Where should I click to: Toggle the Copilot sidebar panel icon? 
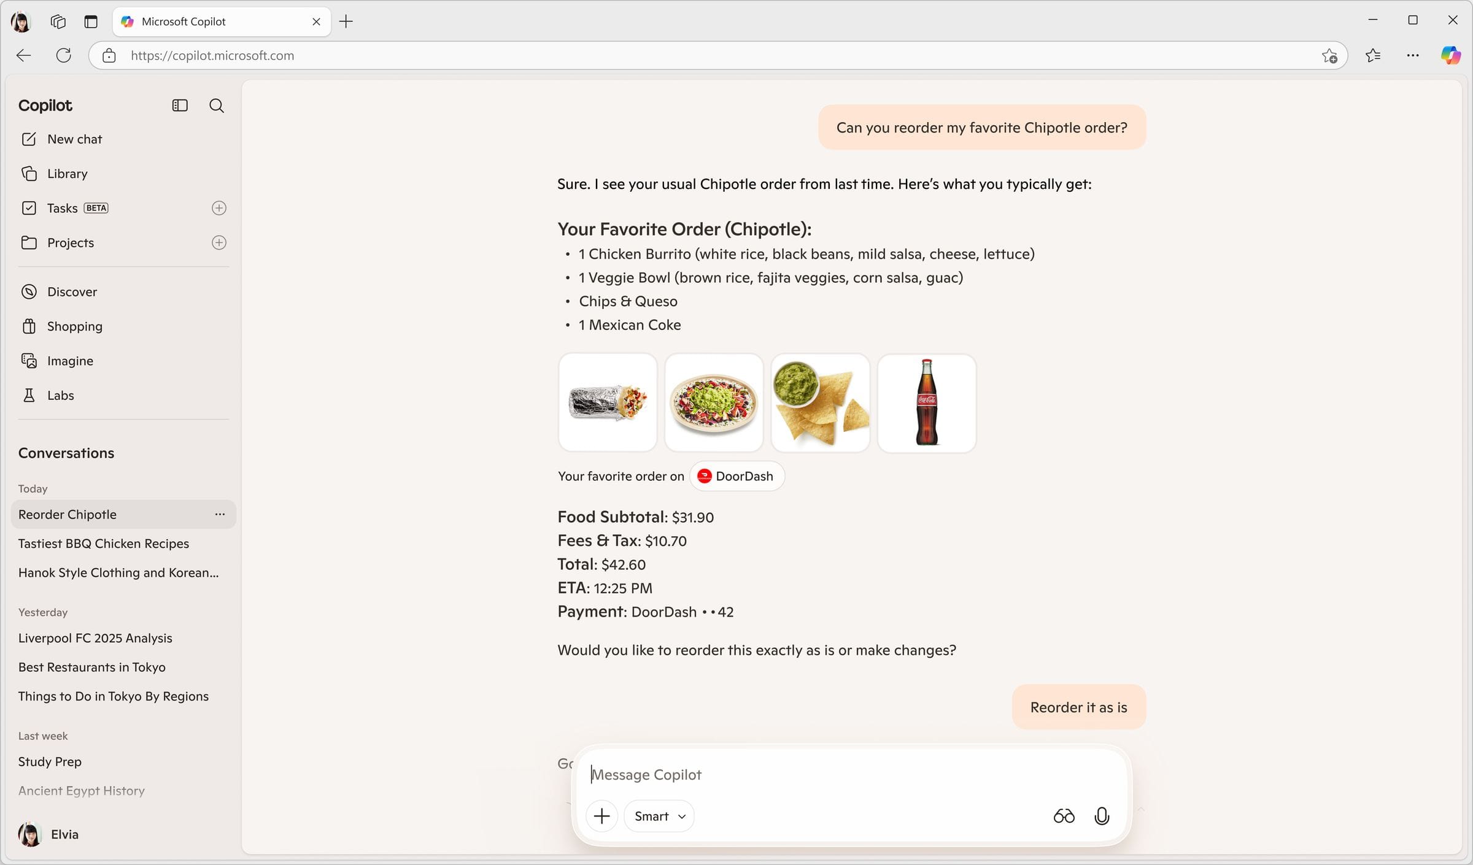coord(180,106)
